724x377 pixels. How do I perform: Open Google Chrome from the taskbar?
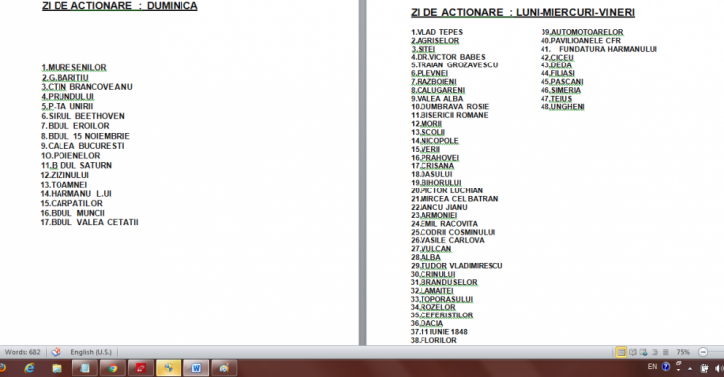(113, 368)
